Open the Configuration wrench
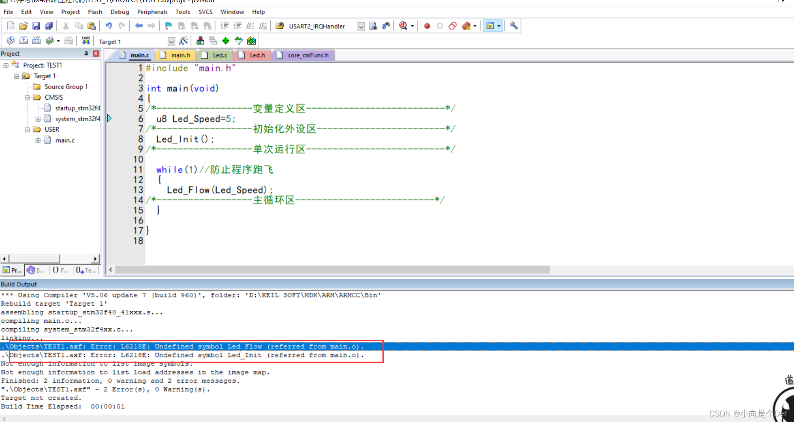Screen dimensions: 794x422 coord(514,26)
